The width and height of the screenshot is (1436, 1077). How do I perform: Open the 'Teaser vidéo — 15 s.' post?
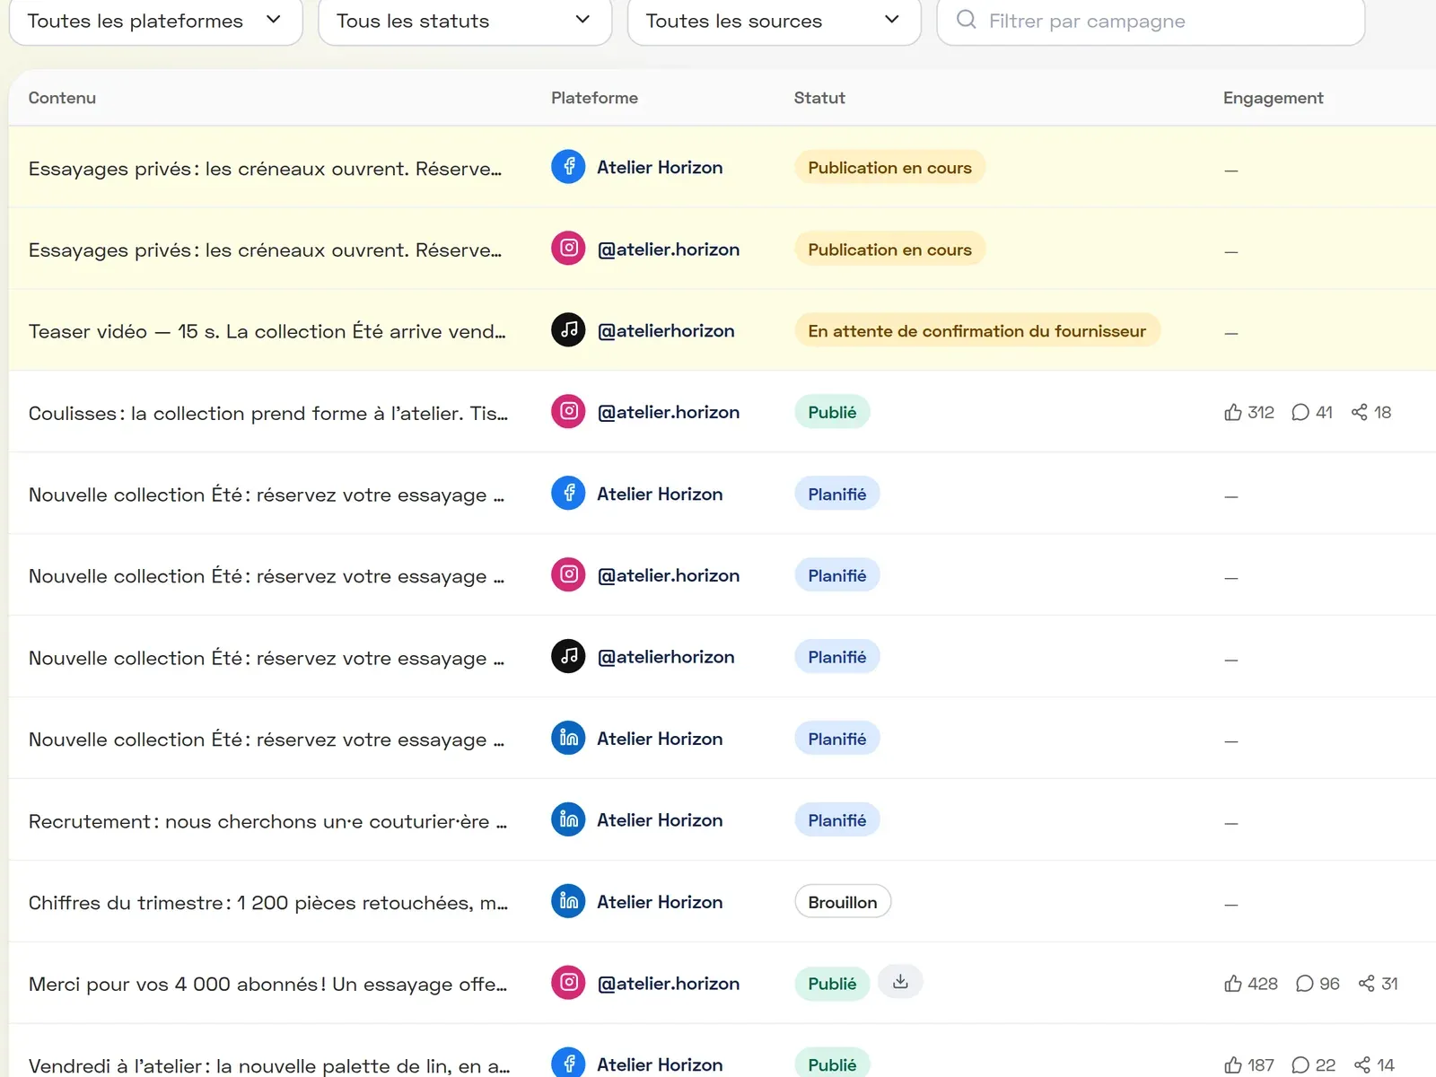pyautogui.click(x=267, y=331)
